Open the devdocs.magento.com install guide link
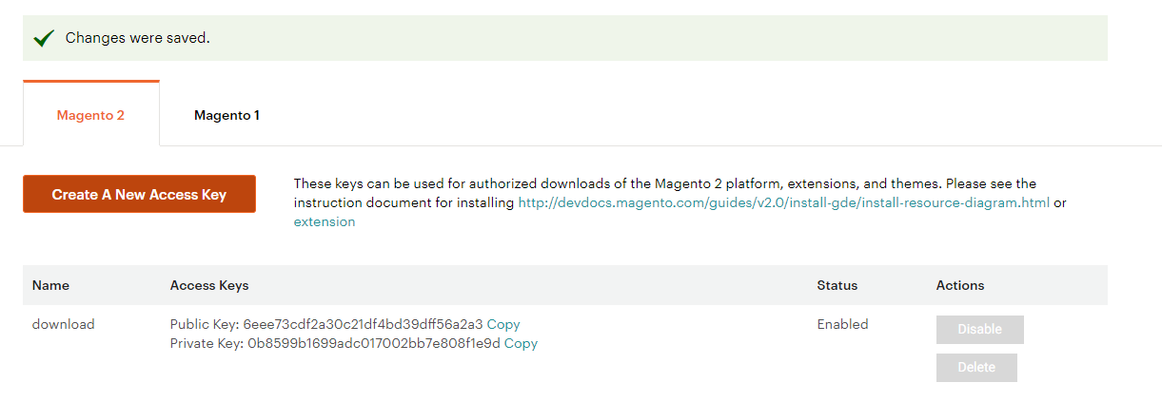This screenshot has height=402, width=1162. [x=783, y=202]
